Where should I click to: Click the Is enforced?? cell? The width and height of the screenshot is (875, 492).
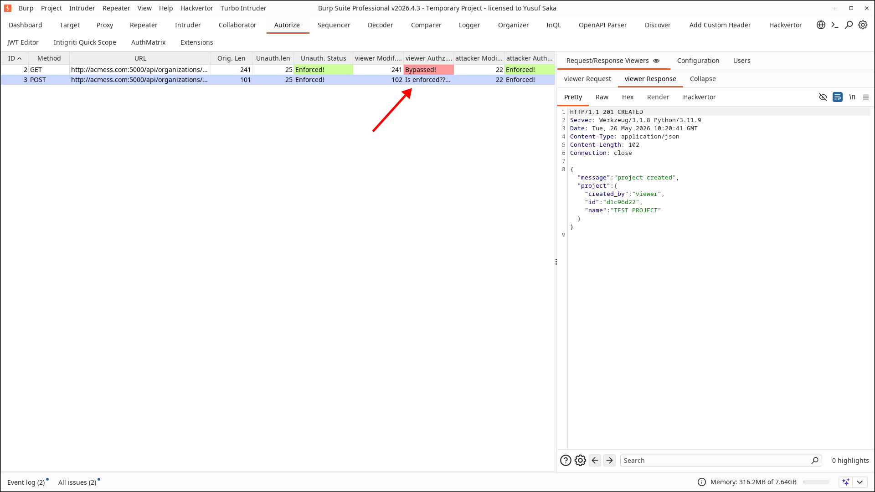(428, 80)
